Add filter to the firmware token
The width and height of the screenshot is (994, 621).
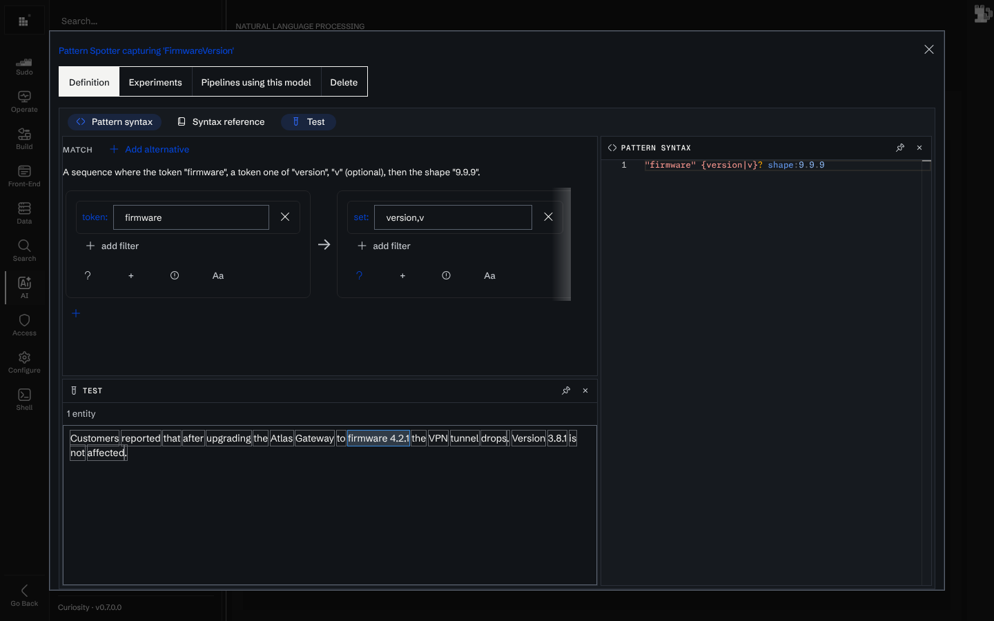[112, 246]
